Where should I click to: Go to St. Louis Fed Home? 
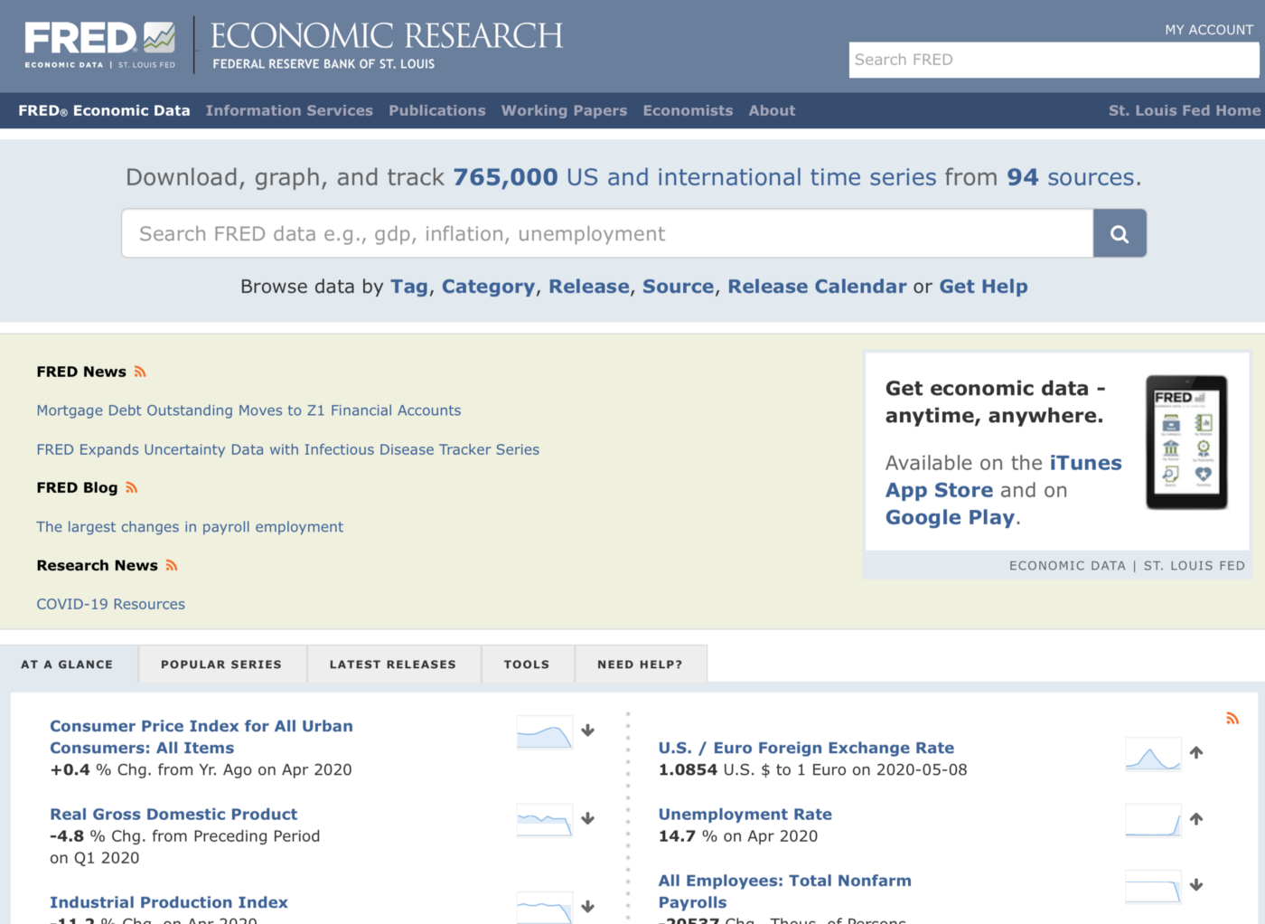1185,110
